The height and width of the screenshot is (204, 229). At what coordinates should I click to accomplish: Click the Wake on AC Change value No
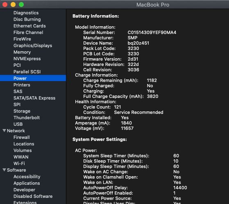coord(176,172)
